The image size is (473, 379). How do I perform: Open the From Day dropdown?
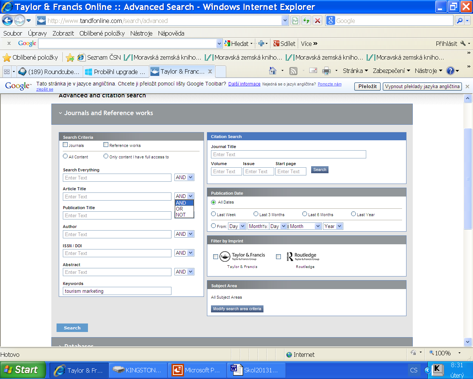[237, 226]
